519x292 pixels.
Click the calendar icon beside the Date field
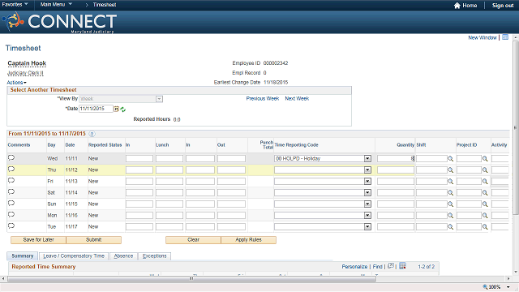(x=116, y=109)
